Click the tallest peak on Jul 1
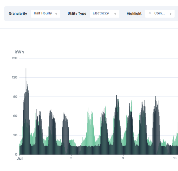The image size is (178, 171). (x=26, y=69)
